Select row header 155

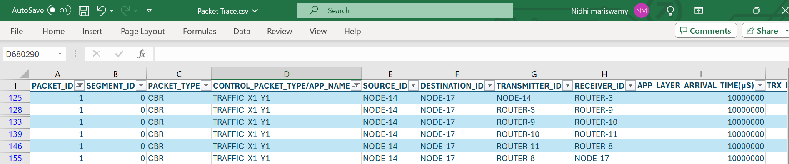(15, 158)
